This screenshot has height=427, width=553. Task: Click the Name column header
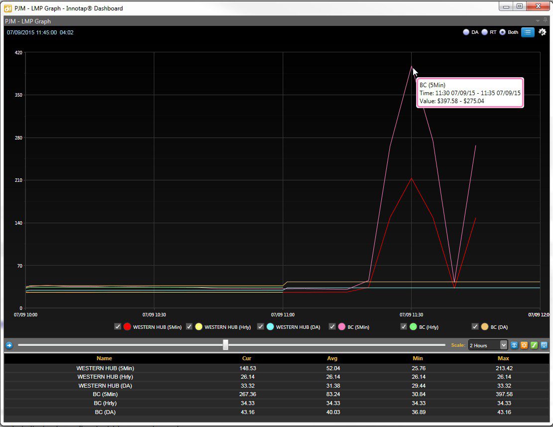[x=105, y=358]
